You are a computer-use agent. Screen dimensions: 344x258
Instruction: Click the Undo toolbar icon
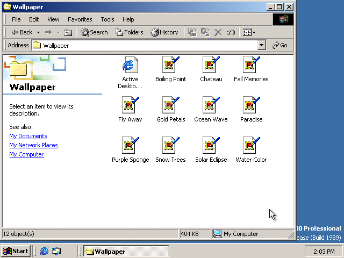tap(231, 32)
